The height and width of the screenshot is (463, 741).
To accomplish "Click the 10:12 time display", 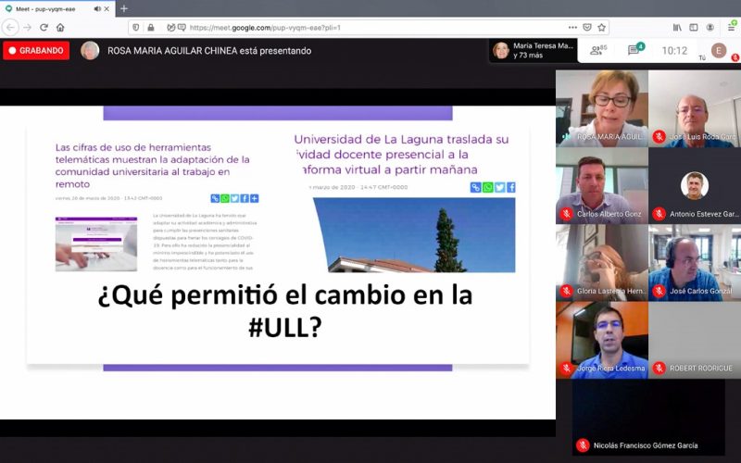I will point(674,51).
